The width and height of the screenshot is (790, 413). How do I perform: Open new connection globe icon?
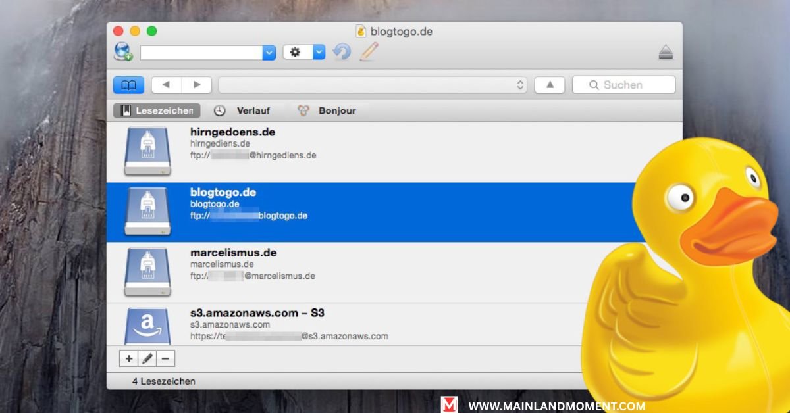pyautogui.click(x=123, y=52)
